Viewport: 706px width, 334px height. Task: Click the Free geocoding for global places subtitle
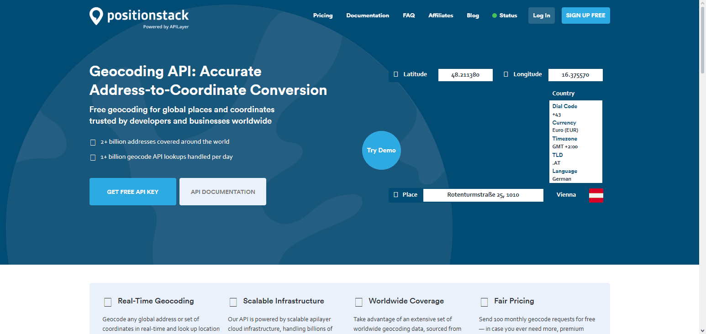coord(182,115)
